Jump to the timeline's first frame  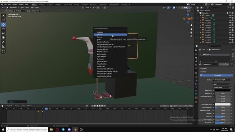pos(92,106)
